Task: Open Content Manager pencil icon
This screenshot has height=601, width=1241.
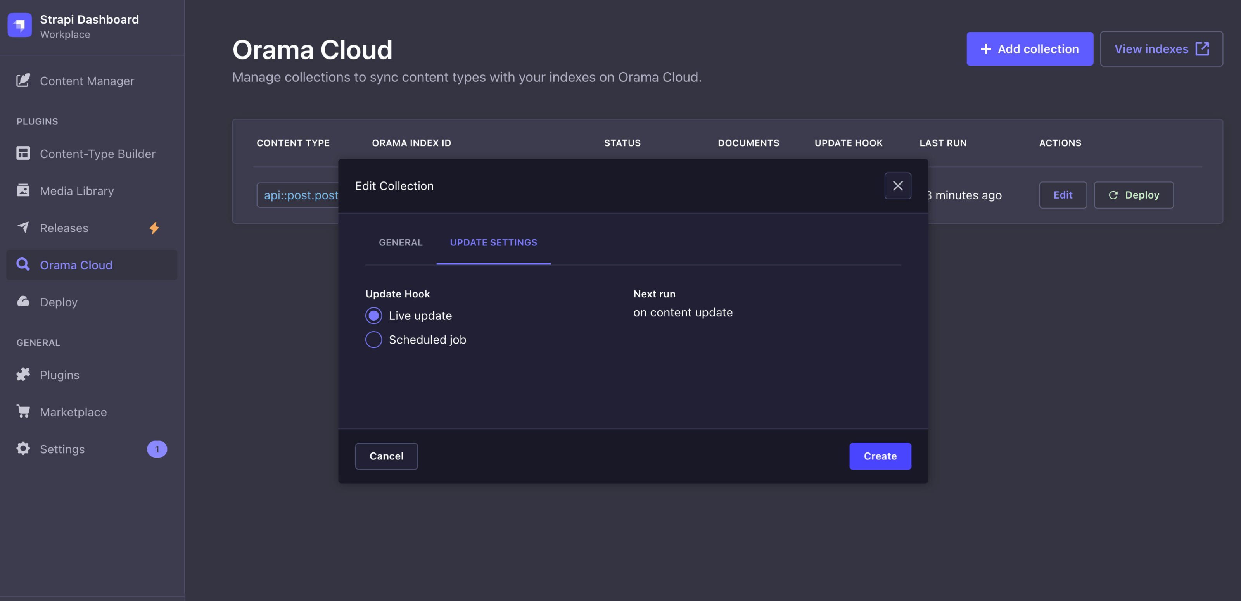Action: 23,80
